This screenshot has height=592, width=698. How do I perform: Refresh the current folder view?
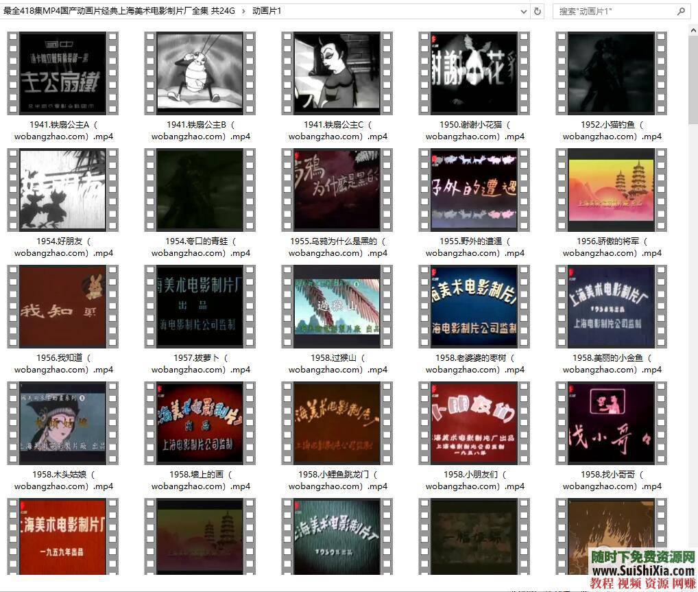click(537, 11)
